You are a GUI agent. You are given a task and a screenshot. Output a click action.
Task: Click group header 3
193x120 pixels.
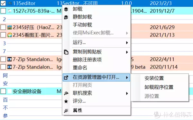[x=5, y=43]
